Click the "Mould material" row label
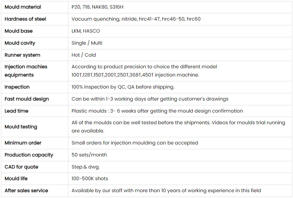293x198 pixels. (23, 7)
